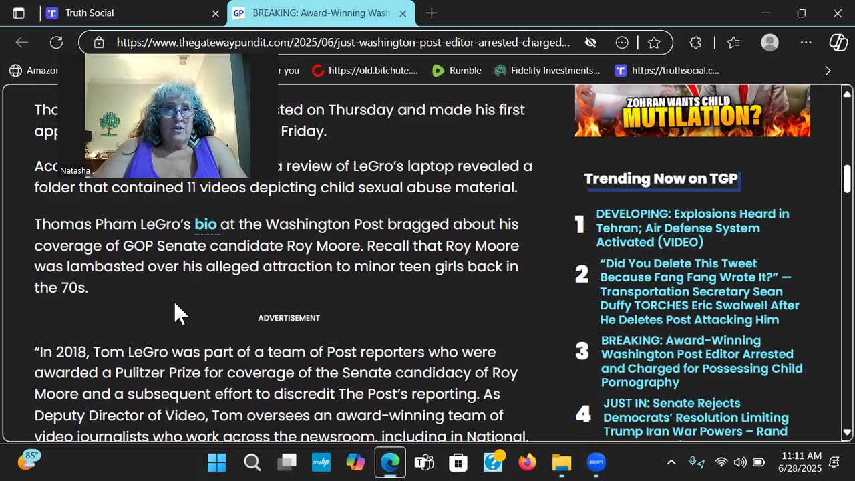Screen dimensions: 855x481
Task: Toggle tracking prevention eye icon
Action: [x=590, y=43]
